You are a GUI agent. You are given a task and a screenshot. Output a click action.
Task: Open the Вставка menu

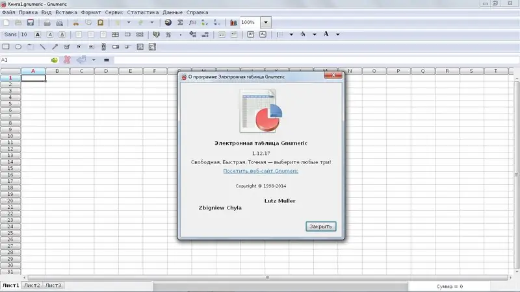[x=66, y=12]
